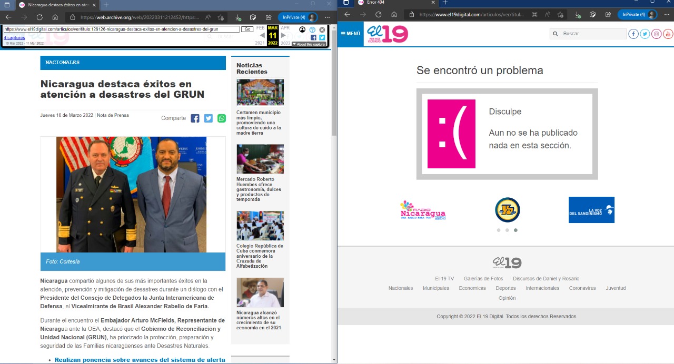Open El 19 Facebook page icon in right window

pyautogui.click(x=633, y=34)
